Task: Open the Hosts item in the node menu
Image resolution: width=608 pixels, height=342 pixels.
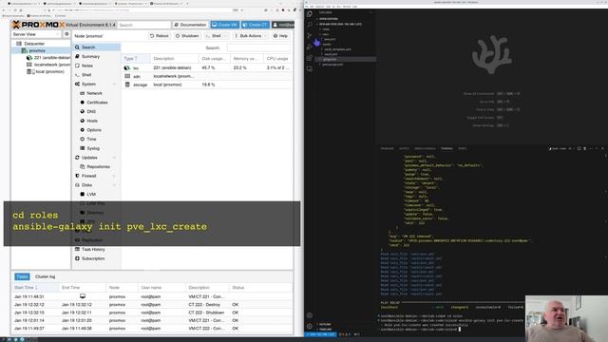Action: [x=92, y=121]
